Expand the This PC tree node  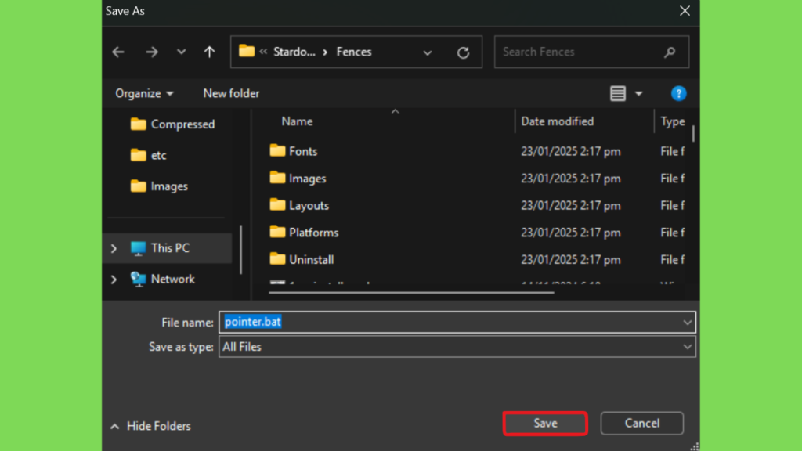[114, 248]
